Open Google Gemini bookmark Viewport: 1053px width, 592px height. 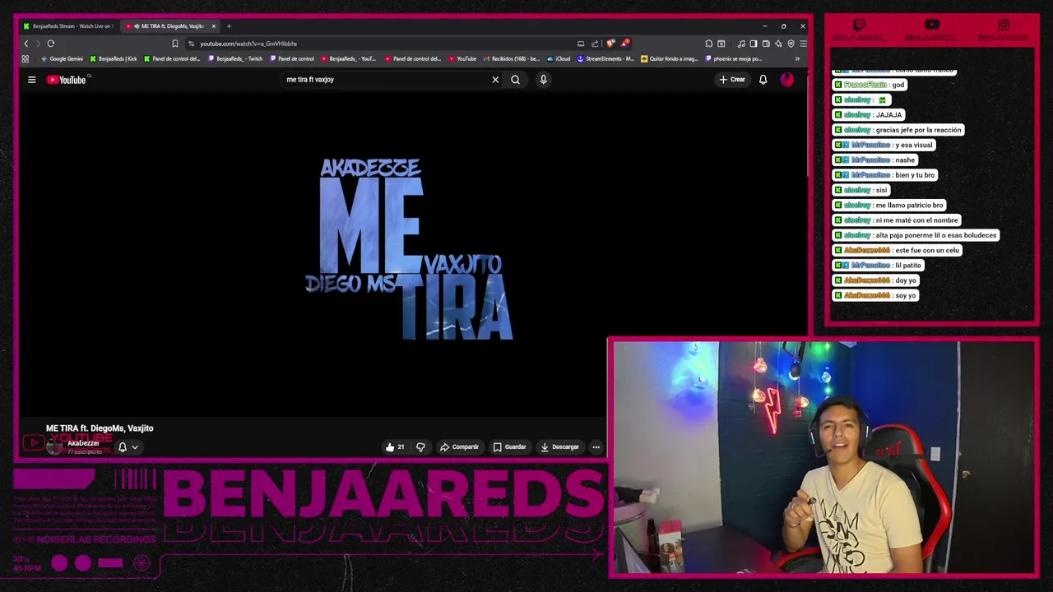click(x=62, y=59)
